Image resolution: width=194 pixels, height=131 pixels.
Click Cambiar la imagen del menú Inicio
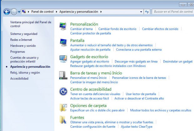tap(94, 82)
